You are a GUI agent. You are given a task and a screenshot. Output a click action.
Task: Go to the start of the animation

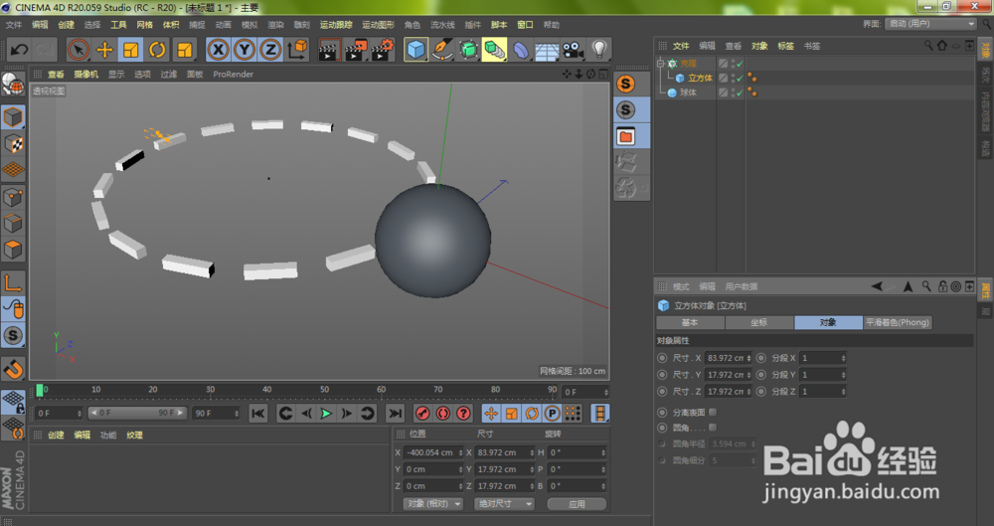(x=258, y=414)
